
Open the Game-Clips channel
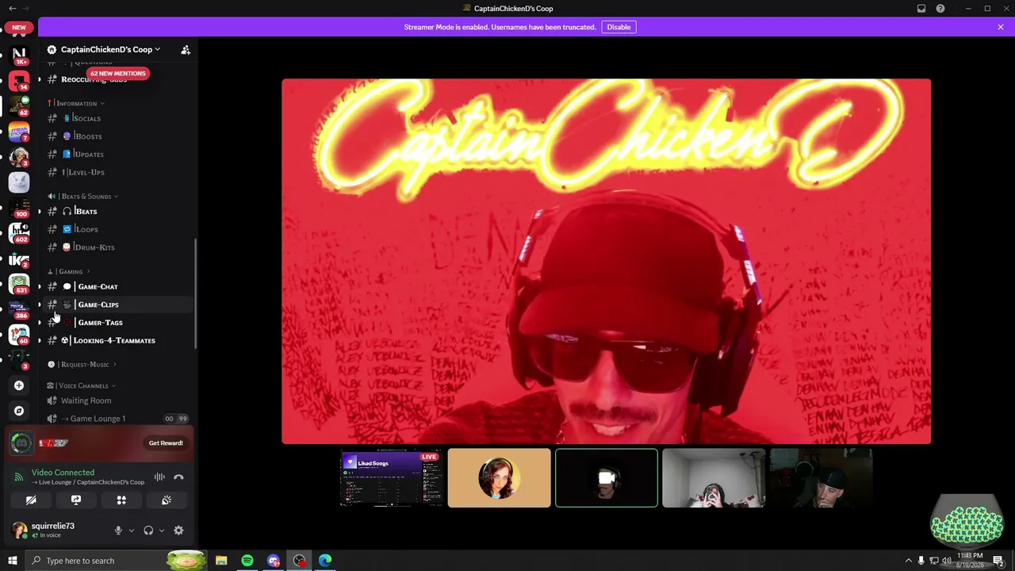[x=117, y=305]
